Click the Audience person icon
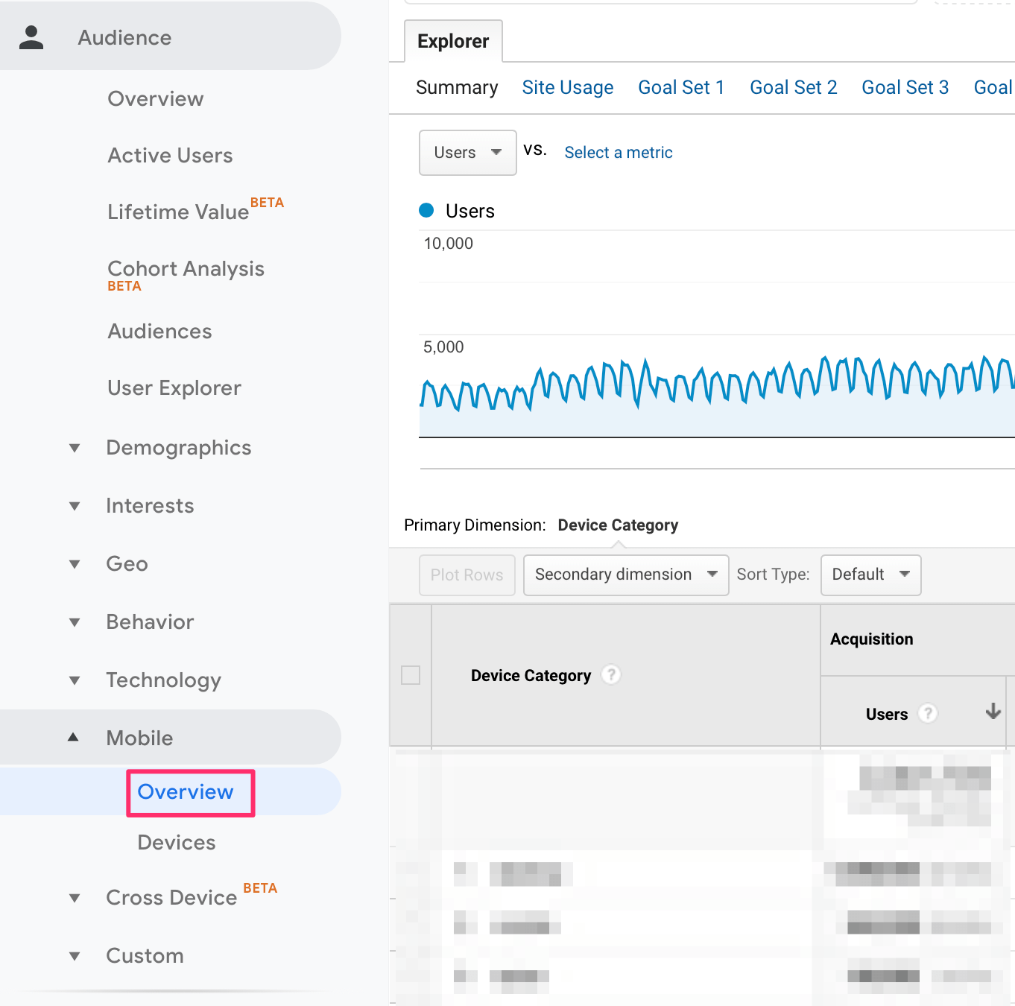 (x=31, y=37)
